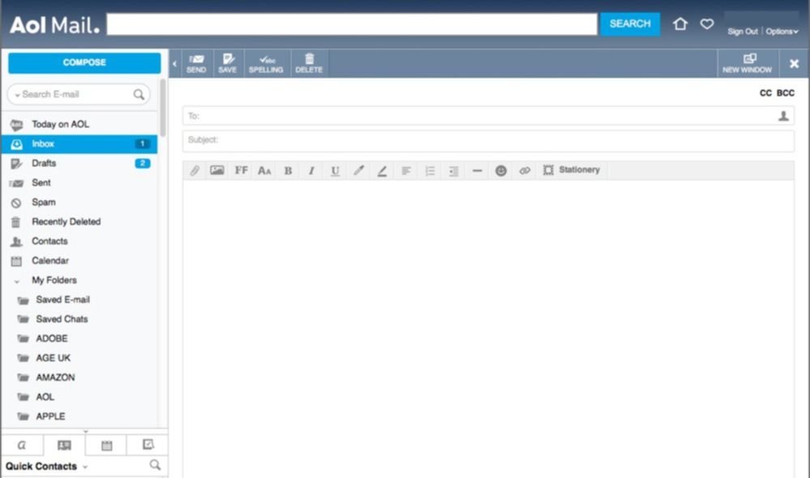This screenshot has height=478, width=810.
Task: Increase indent of text
Action: point(453,170)
